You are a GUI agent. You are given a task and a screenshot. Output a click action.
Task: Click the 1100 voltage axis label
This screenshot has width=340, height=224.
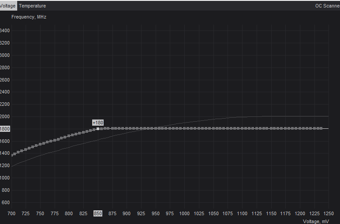click(x=242, y=213)
